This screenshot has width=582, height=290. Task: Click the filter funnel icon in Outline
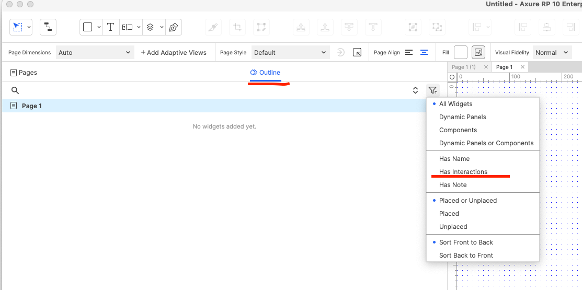click(432, 90)
